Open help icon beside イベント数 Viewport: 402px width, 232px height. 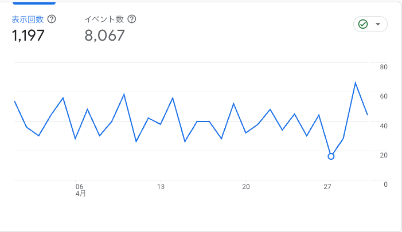132,19
